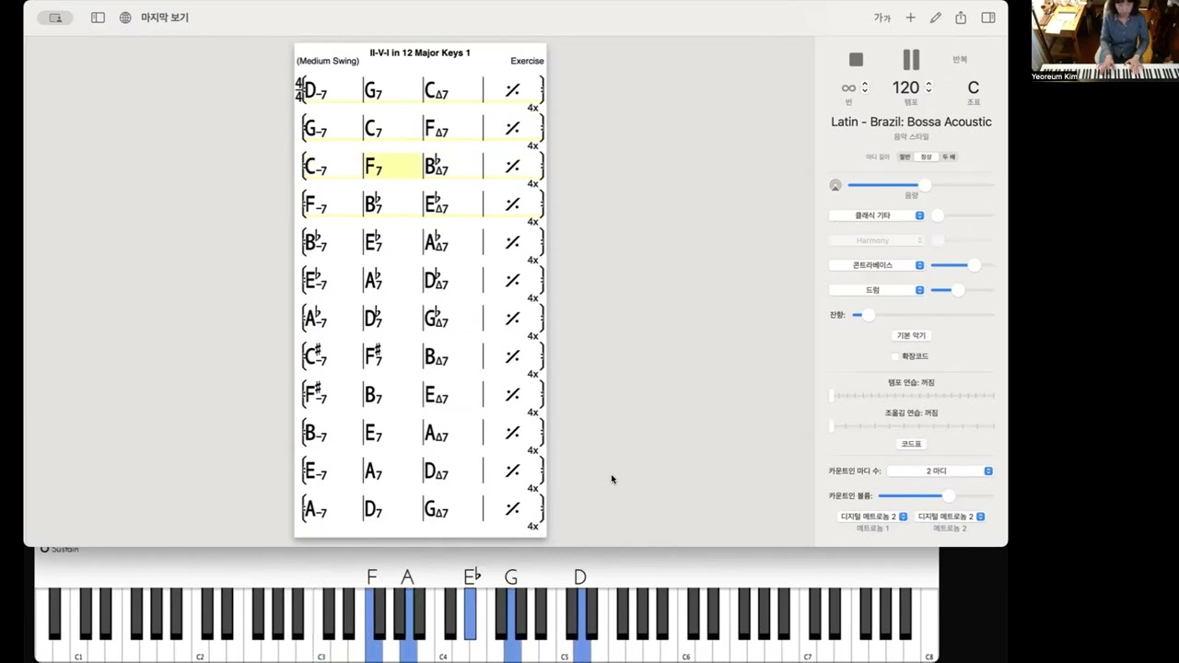This screenshot has height=663, width=1179.
Task: Click the 드럼 volume slider
Action: coord(963,290)
